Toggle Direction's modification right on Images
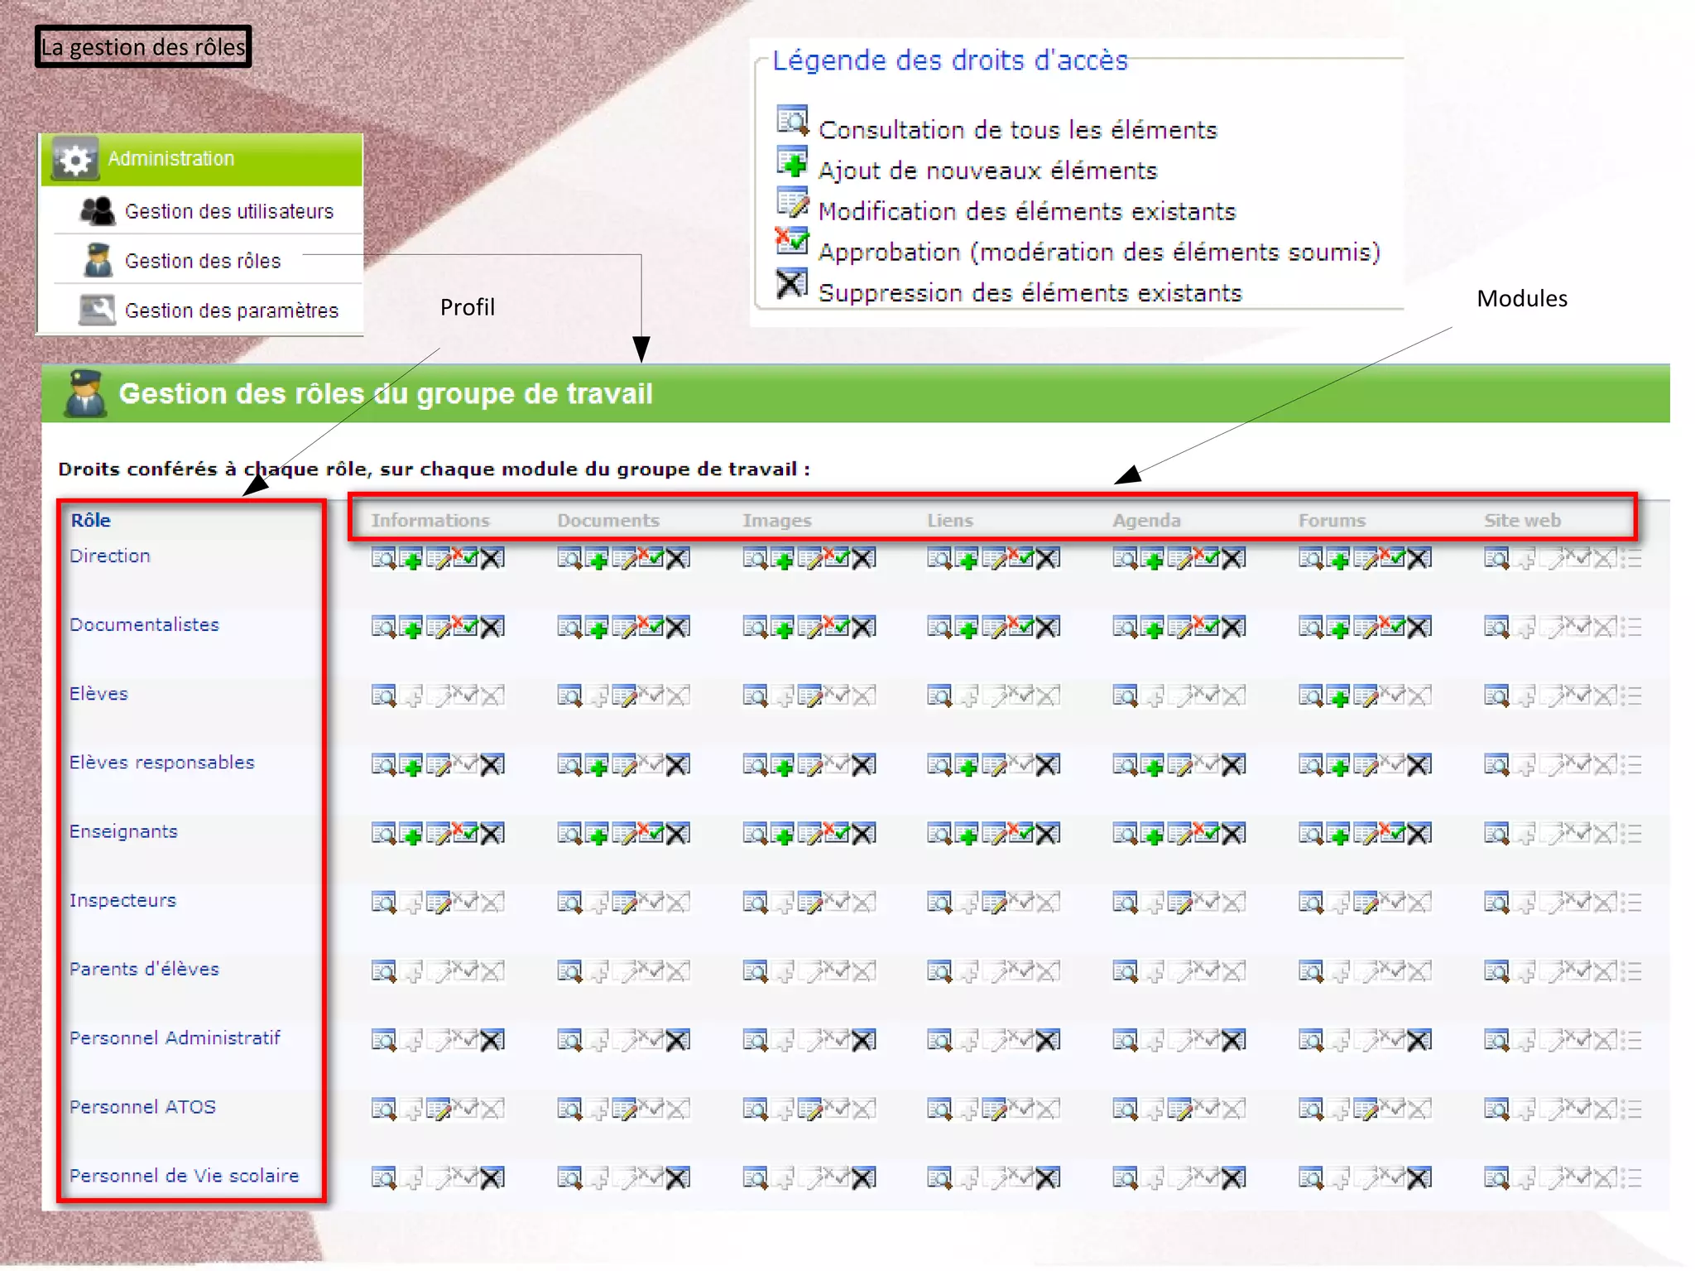Viewport: 1695px width, 1271px height. [809, 559]
